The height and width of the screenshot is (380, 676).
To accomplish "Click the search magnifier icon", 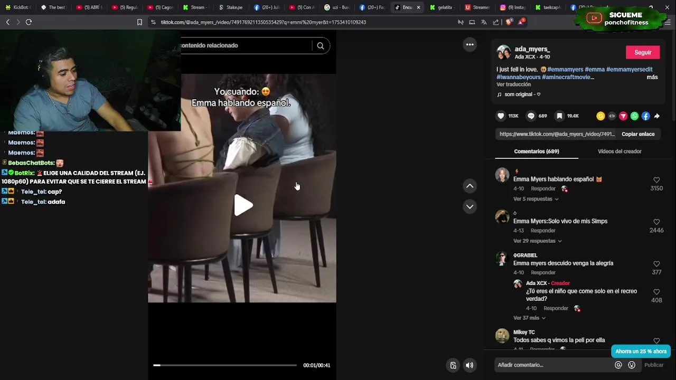I will (320, 45).
